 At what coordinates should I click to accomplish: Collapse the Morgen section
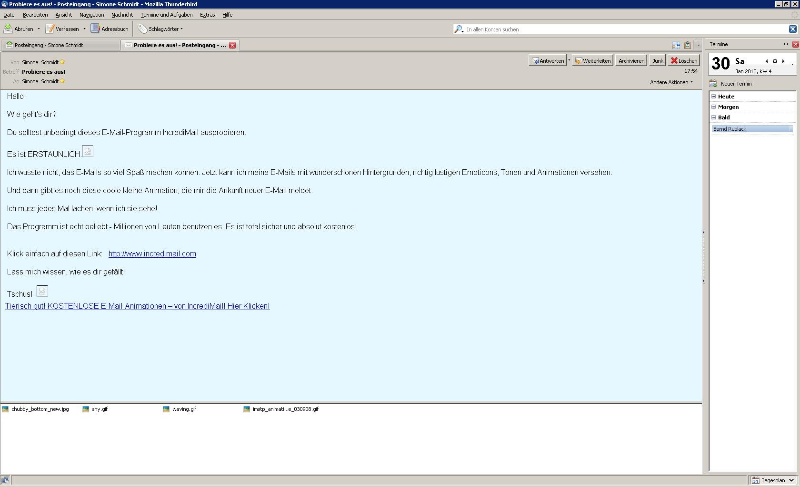click(713, 107)
